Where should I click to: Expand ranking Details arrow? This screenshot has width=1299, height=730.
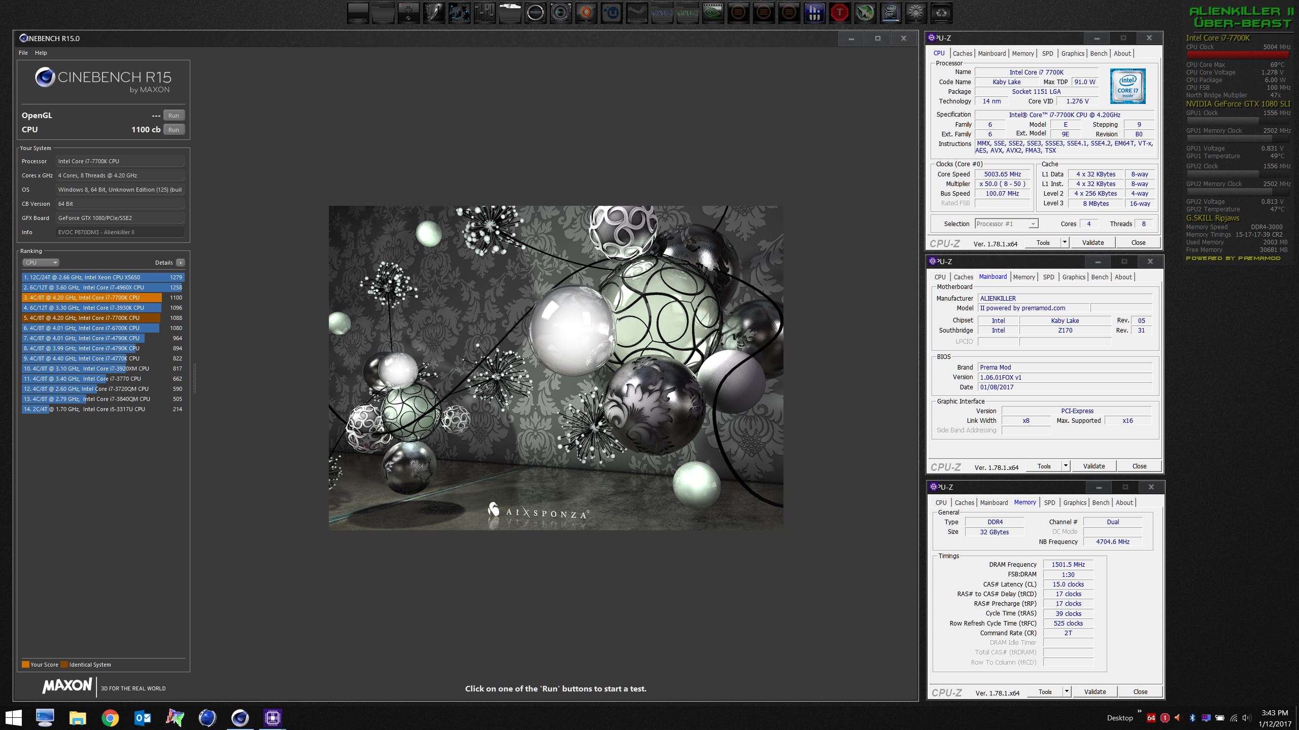click(x=181, y=263)
